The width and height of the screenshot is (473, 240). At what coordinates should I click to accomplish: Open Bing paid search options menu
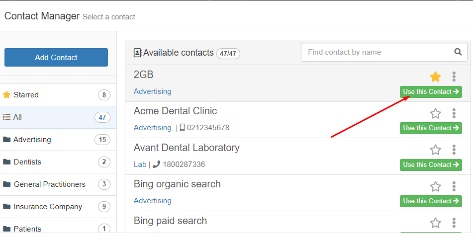(454, 223)
